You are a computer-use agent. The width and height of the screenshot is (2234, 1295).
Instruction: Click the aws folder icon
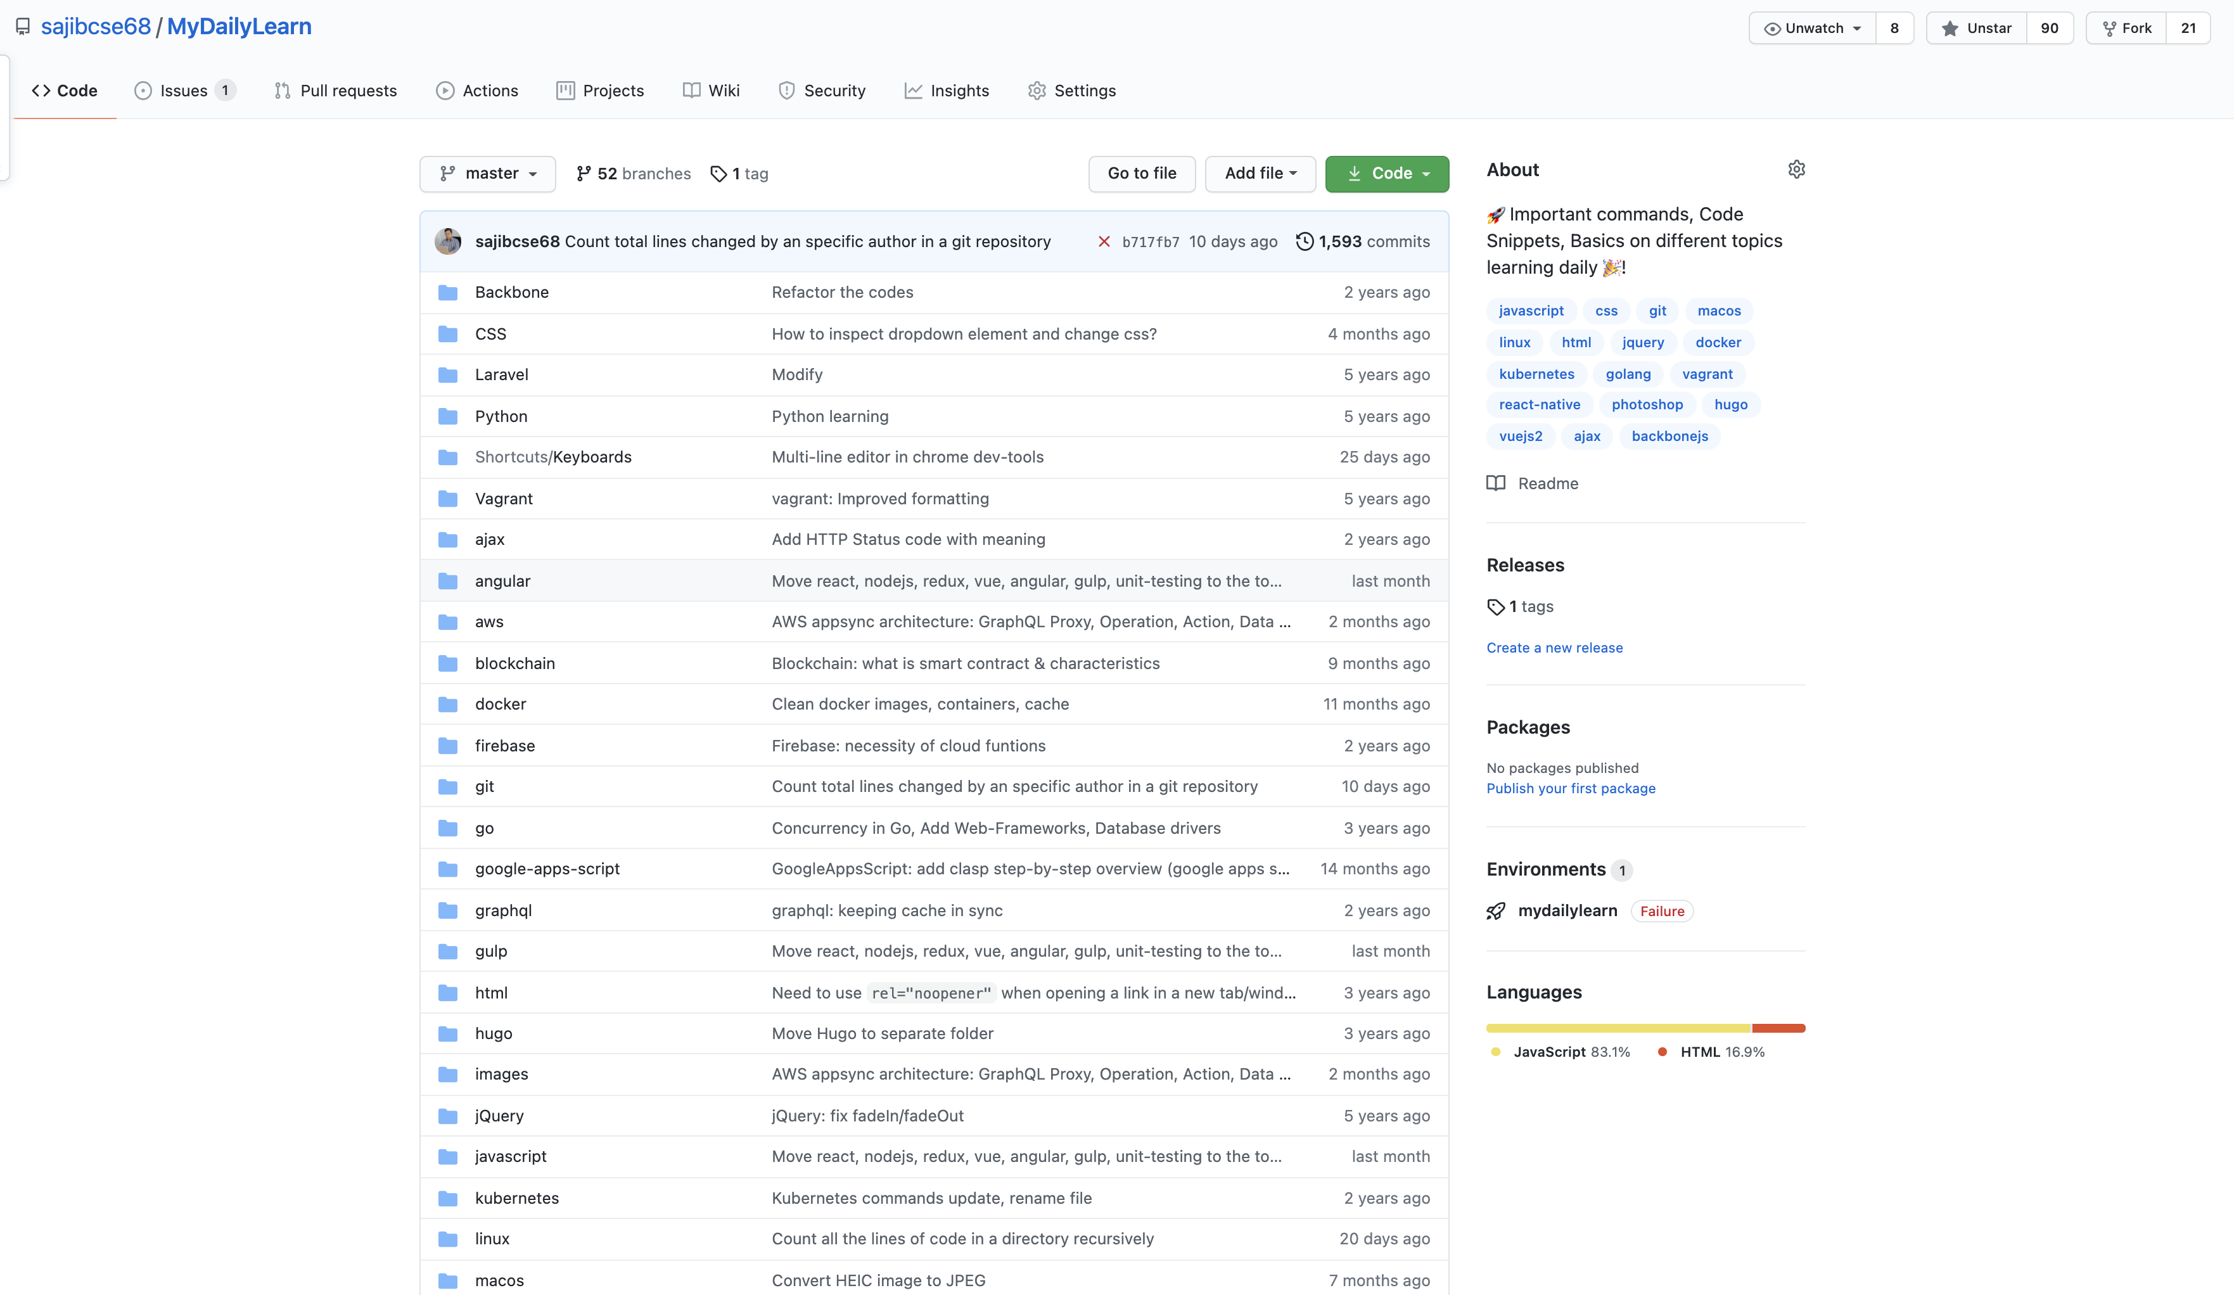(448, 622)
